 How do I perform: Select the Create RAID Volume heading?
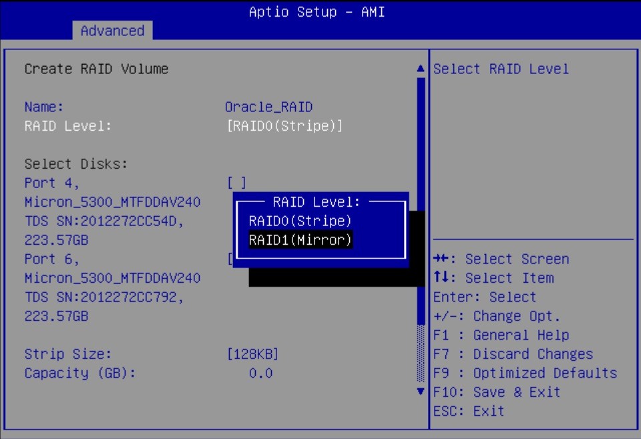click(x=96, y=69)
